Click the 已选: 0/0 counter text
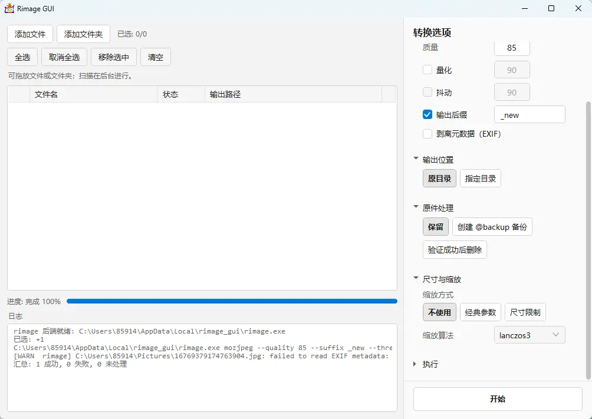Viewport: 592px width, 419px height. [x=132, y=34]
